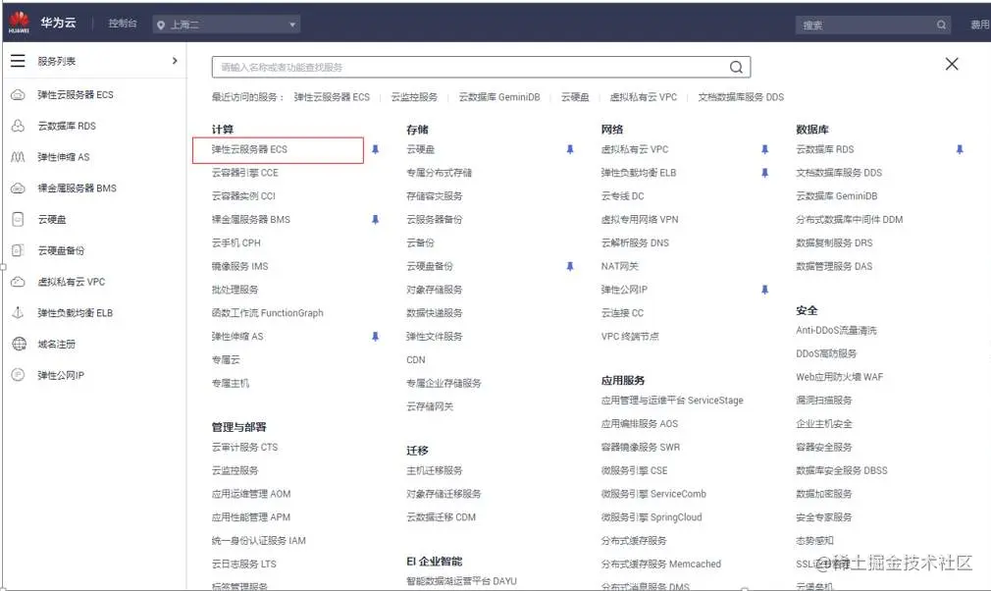Click the location pin icon beside 上海二
This screenshot has width=991, height=591.
click(161, 26)
